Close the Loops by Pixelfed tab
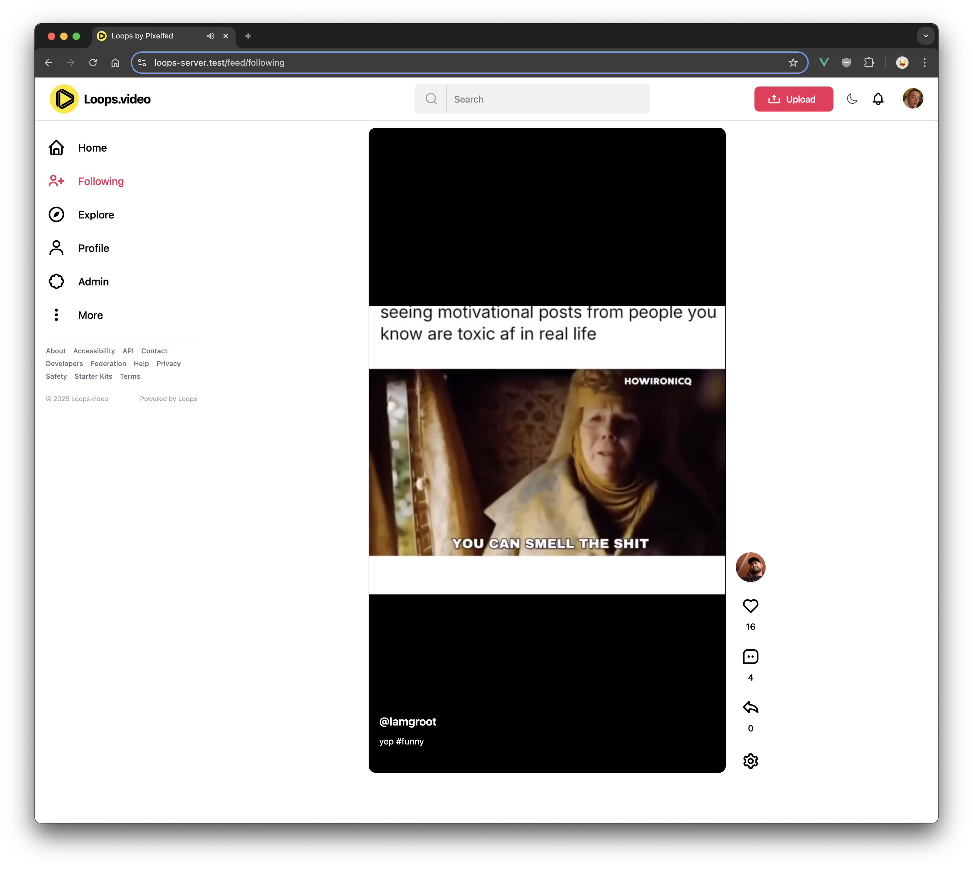Viewport: 973px width, 869px height. tap(226, 36)
